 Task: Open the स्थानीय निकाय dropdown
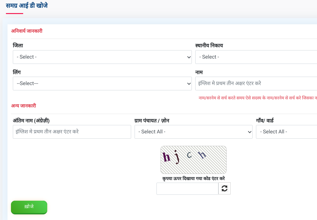256,57
